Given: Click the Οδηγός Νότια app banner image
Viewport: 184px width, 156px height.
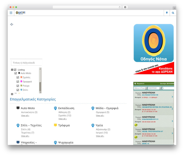Looking at the screenshot, I should point(153,43).
